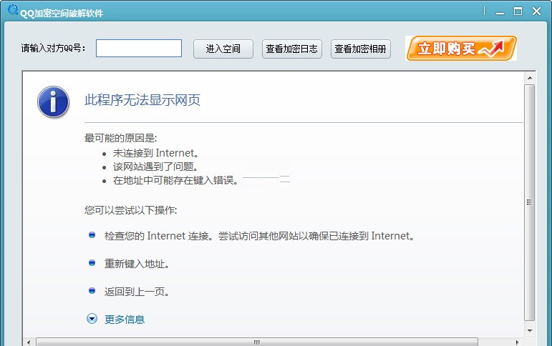Viewport: 552px width, 346px height.
Task: Click the bullet beside 返回到上一页
Action: pos(92,291)
